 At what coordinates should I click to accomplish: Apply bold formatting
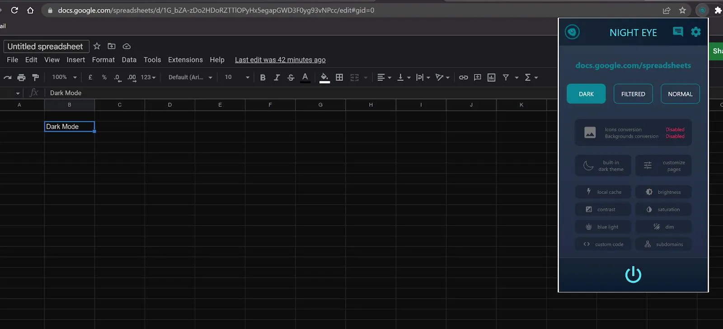click(x=263, y=77)
